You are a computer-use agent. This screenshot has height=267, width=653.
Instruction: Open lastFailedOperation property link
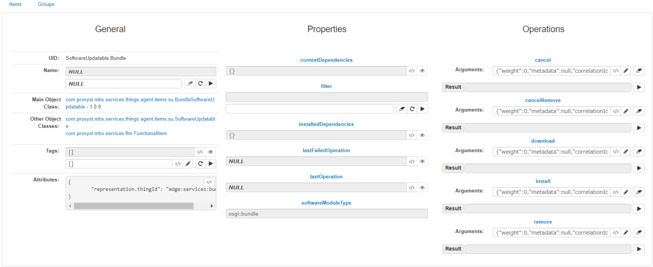click(326, 150)
